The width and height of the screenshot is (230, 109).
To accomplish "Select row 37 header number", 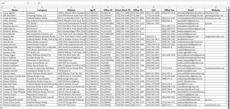I will point(1,105).
